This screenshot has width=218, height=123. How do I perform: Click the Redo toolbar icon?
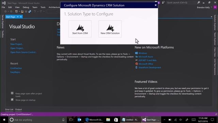pyautogui.click(x=41, y=11)
